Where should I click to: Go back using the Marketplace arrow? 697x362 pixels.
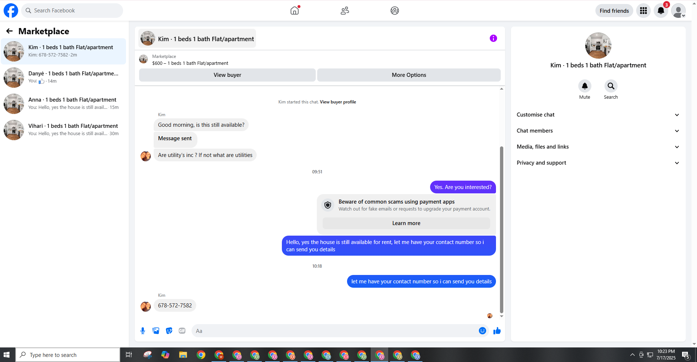(9, 31)
